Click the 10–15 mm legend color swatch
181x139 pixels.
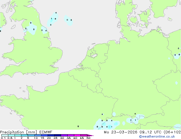point(38,135)
